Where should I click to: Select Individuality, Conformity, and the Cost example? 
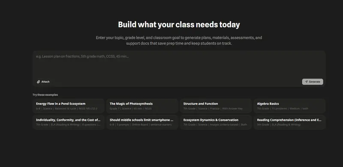69,122
